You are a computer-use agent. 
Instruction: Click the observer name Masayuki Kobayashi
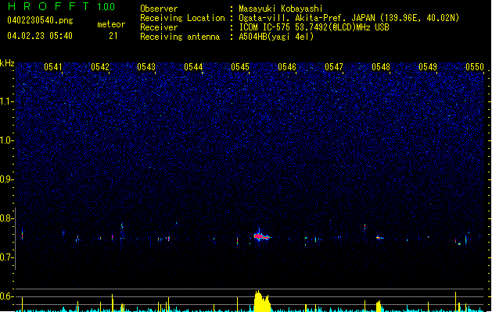click(281, 9)
